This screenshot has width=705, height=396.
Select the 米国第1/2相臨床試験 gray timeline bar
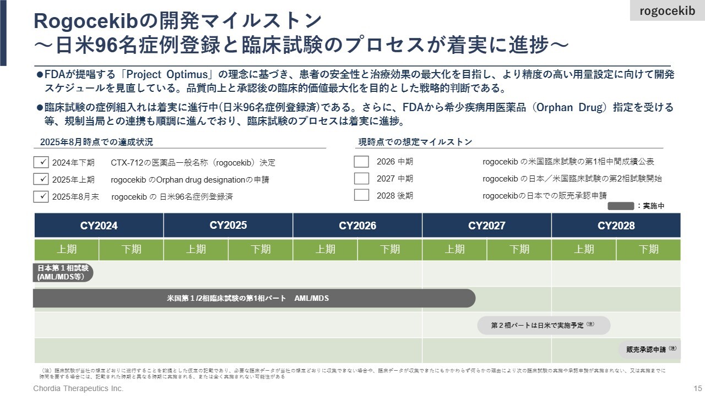pos(254,298)
